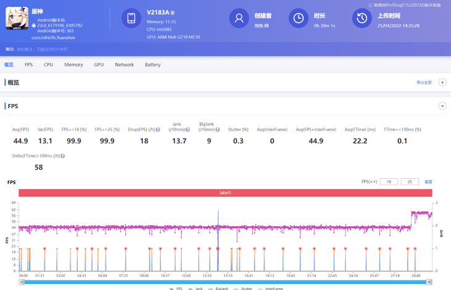Click help icon next to Drop(FPS)
The image size is (451, 290).
[x=158, y=130]
